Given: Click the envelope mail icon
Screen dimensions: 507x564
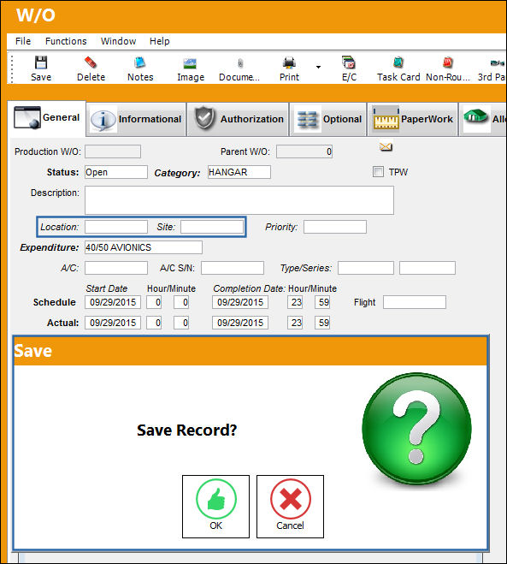Looking at the screenshot, I should coord(386,146).
